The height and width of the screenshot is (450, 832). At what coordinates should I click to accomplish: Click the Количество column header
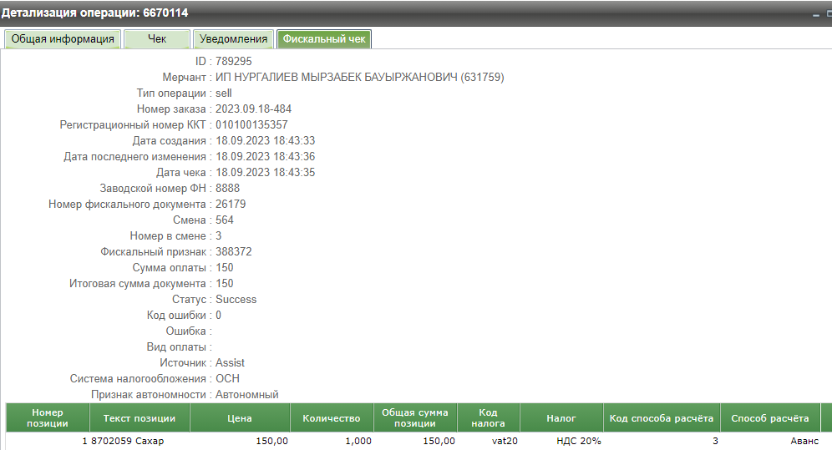(x=331, y=418)
